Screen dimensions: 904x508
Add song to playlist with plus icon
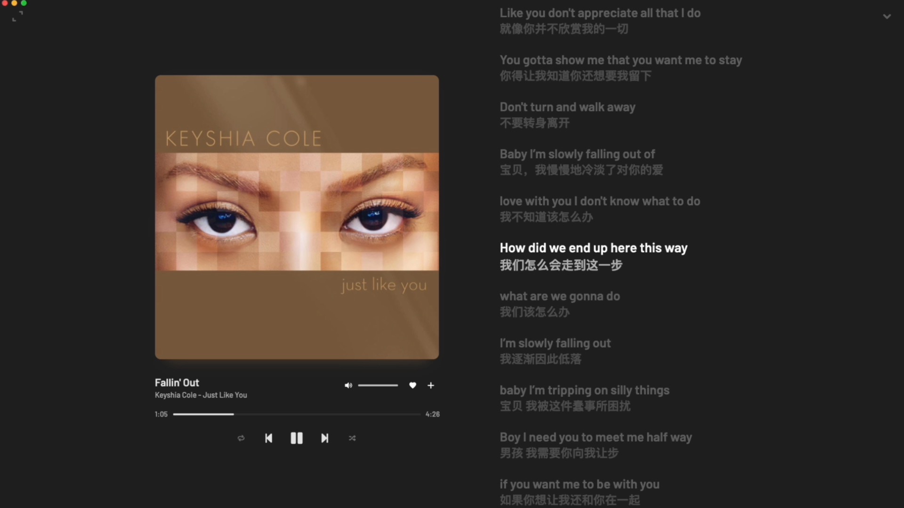pos(431,385)
